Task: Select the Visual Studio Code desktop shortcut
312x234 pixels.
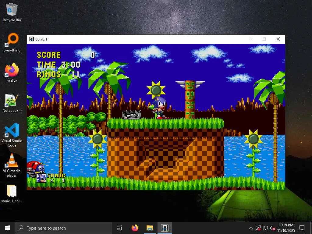Action: [x=12, y=135]
